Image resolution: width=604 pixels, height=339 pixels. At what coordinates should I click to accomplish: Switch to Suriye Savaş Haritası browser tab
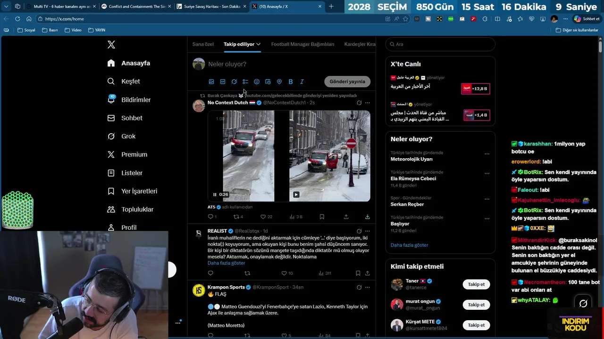click(211, 7)
